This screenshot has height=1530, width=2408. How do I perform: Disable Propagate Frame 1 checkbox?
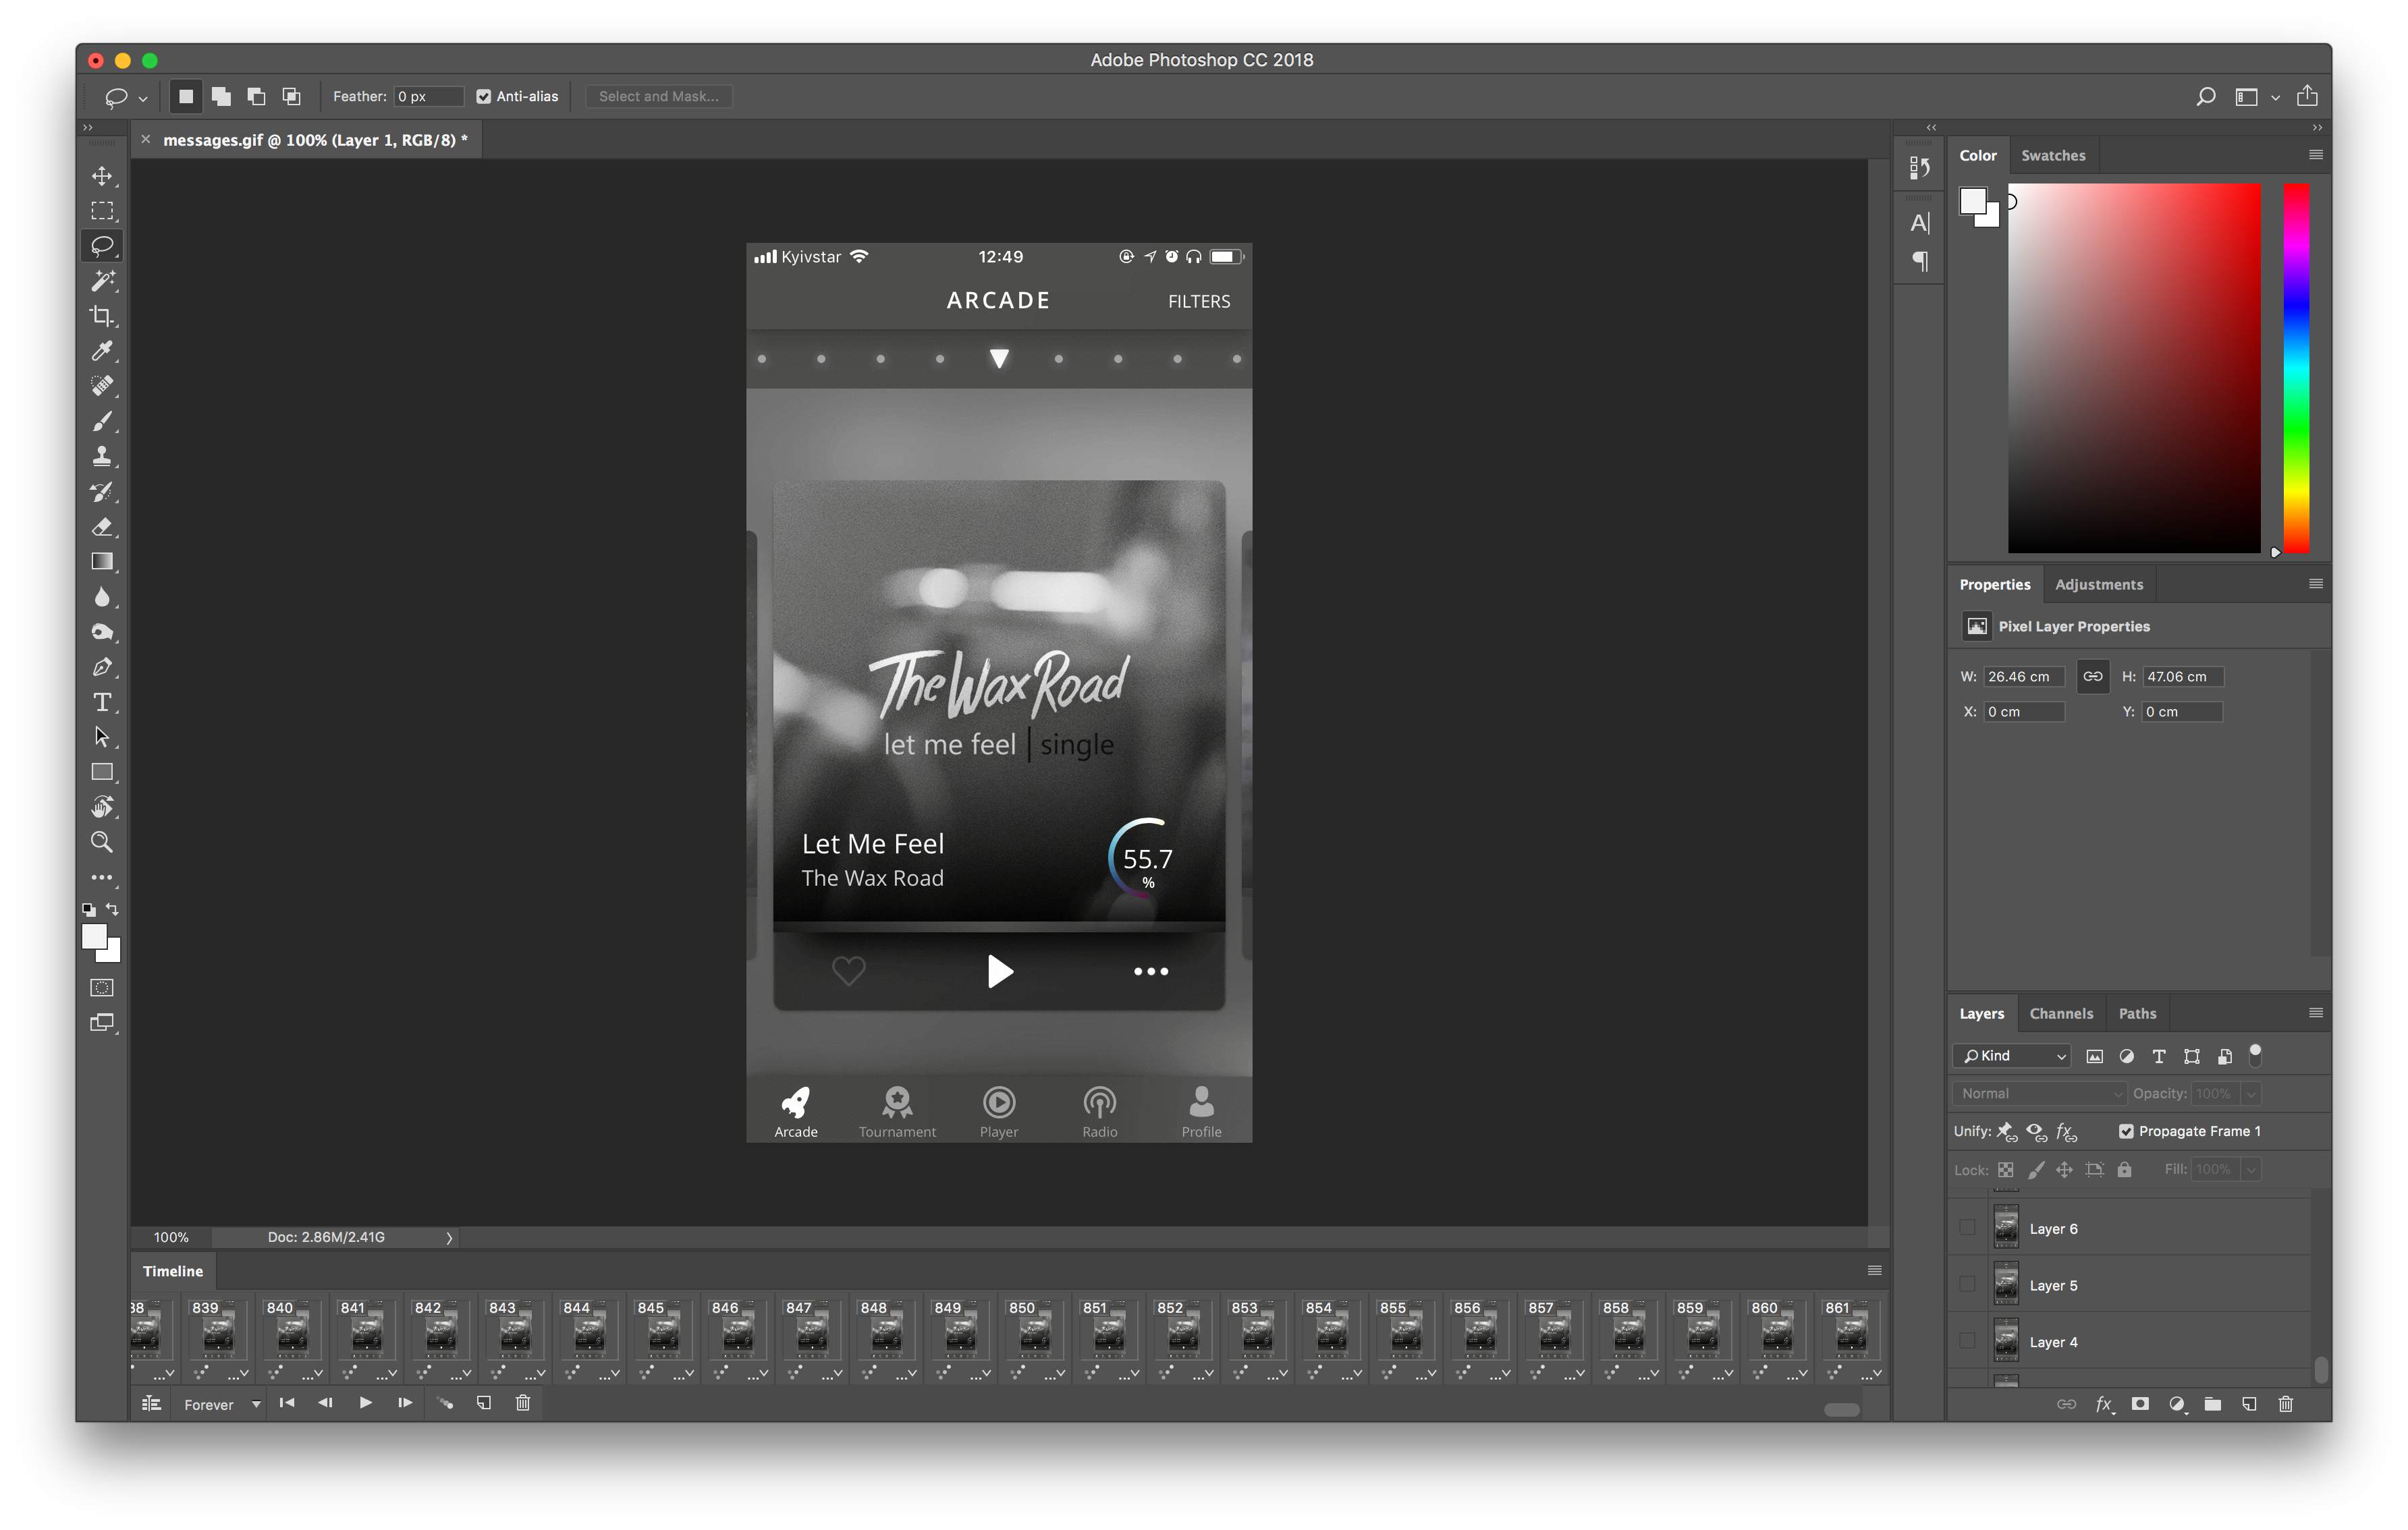tap(2126, 1131)
